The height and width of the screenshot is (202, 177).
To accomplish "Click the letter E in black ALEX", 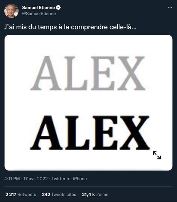I will click(x=105, y=132).
